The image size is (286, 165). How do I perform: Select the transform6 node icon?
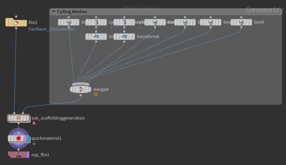pyautogui.click(x=124, y=36)
